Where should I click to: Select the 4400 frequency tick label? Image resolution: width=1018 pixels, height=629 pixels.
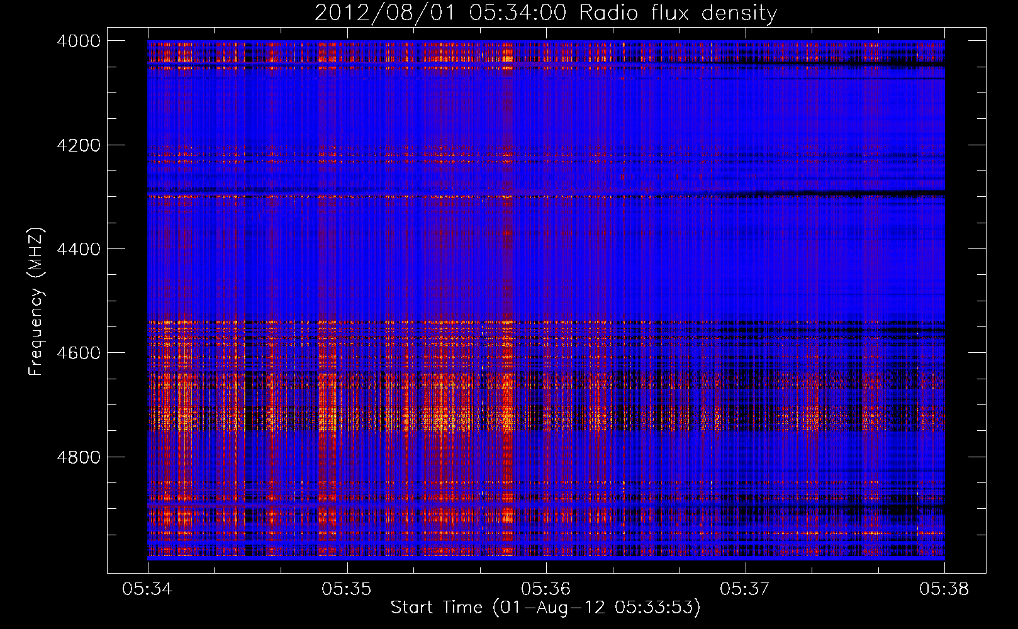pos(79,249)
